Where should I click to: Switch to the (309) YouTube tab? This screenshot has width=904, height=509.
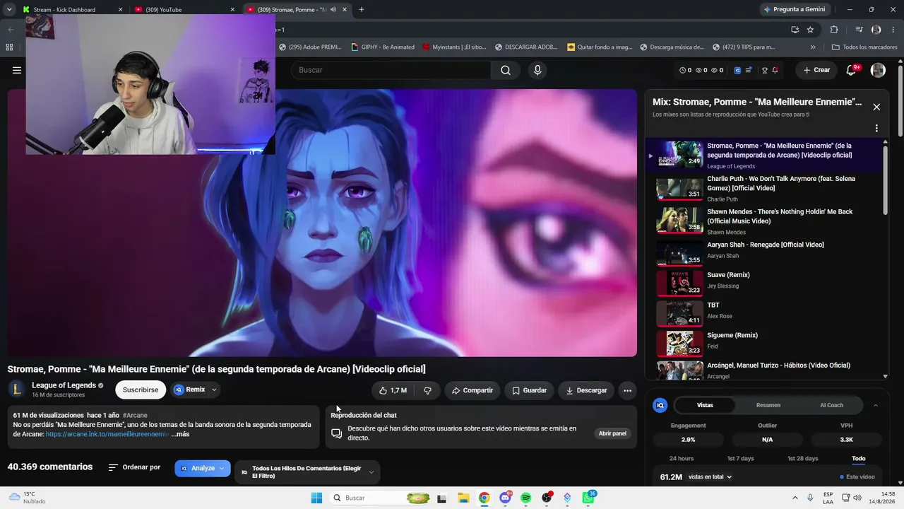pyautogui.click(x=184, y=10)
